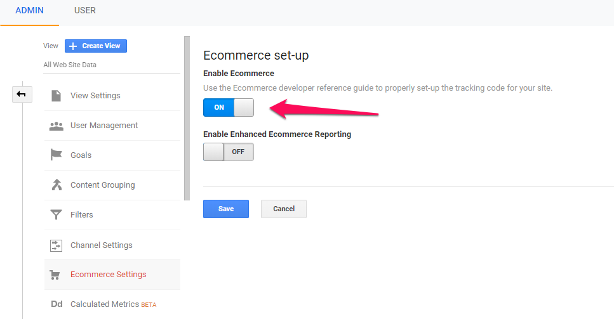Click the back arrow collapse button
Viewport: 614px width, 319px height.
tap(22, 94)
